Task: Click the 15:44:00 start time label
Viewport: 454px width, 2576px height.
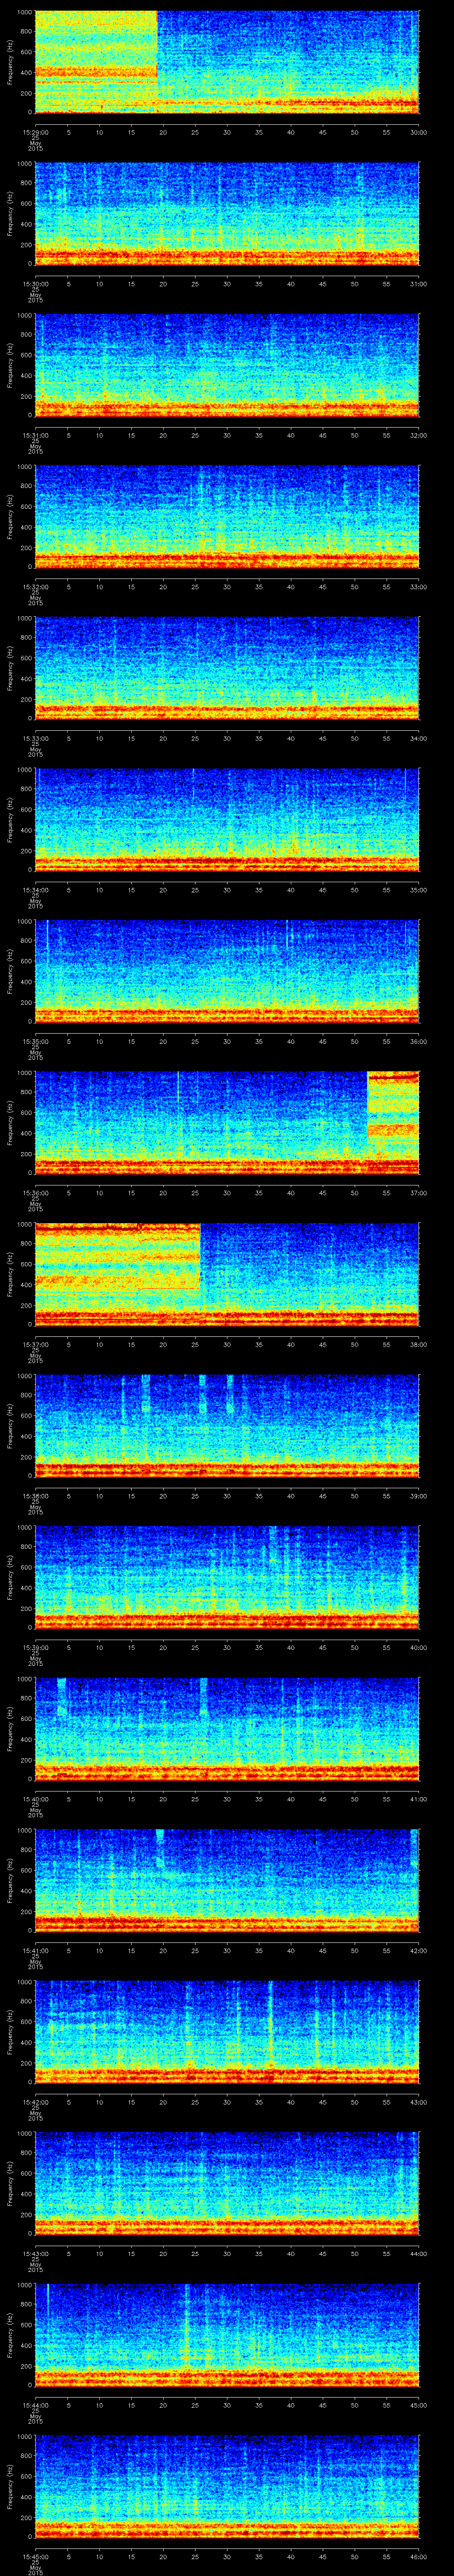Action: tap(36, 2405)
